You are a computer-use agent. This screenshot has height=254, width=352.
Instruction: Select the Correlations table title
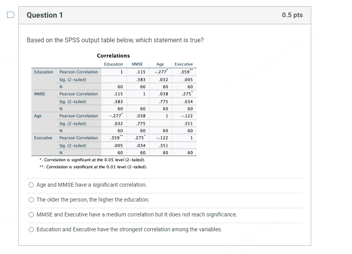(113, 56)
